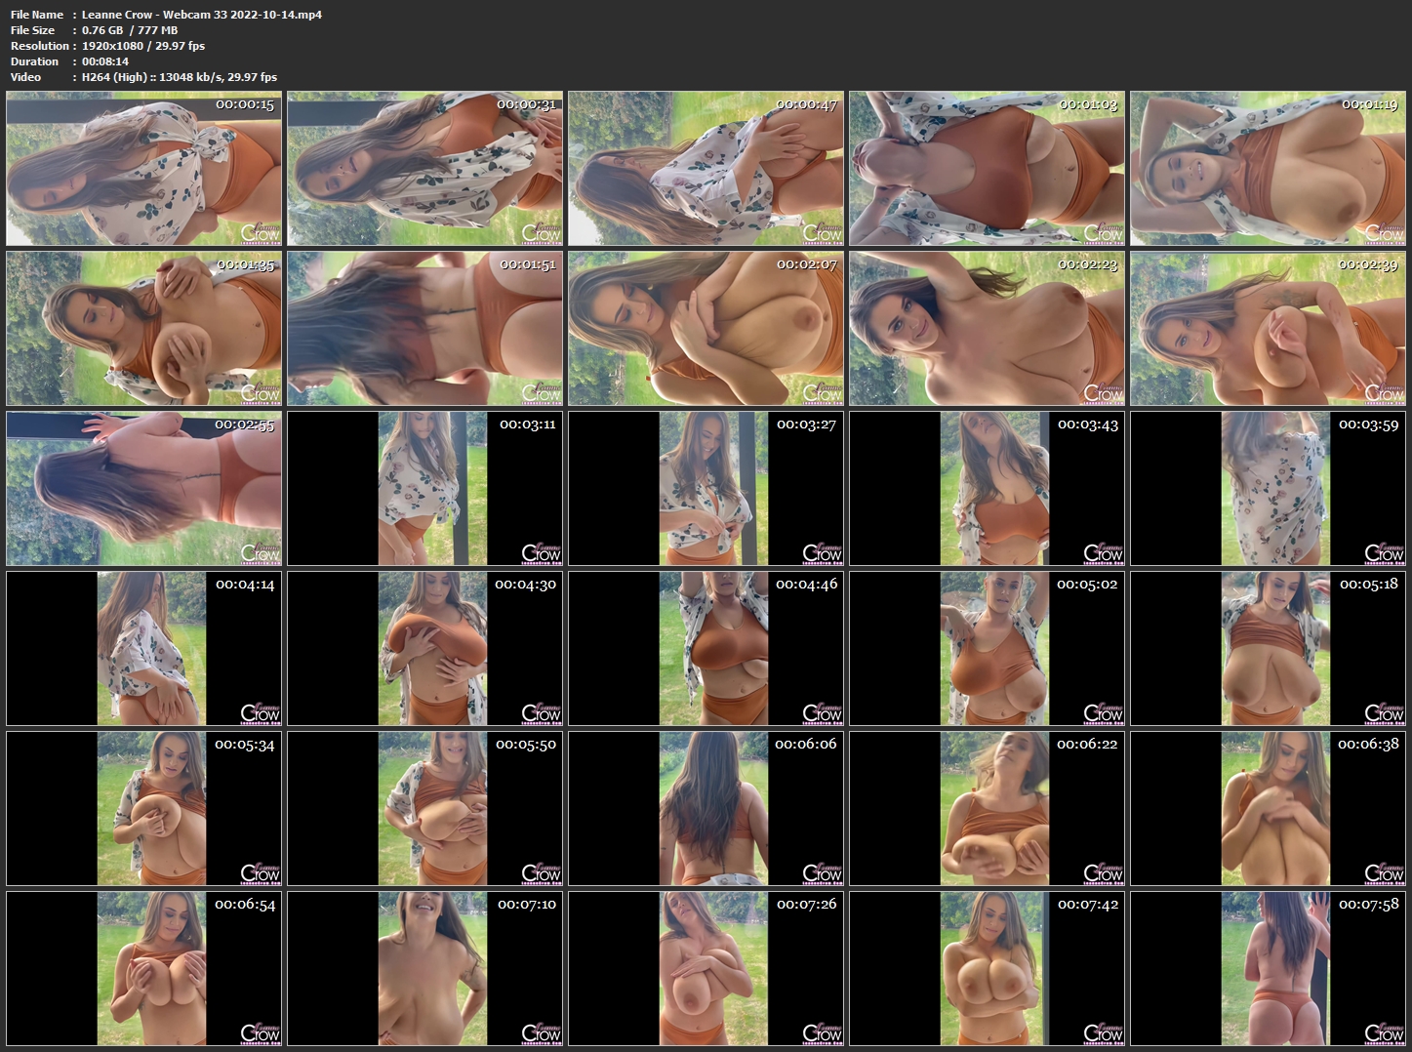This screenshot has width=1412, height=1052.
Task: Click the thumbnail at timestamp 00:00:15
Action: 143,169
